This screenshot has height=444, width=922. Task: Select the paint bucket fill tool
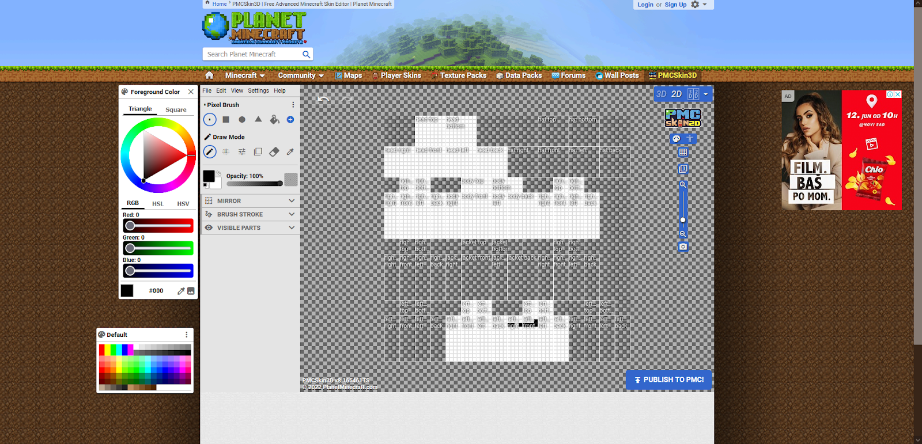[274, 120]
